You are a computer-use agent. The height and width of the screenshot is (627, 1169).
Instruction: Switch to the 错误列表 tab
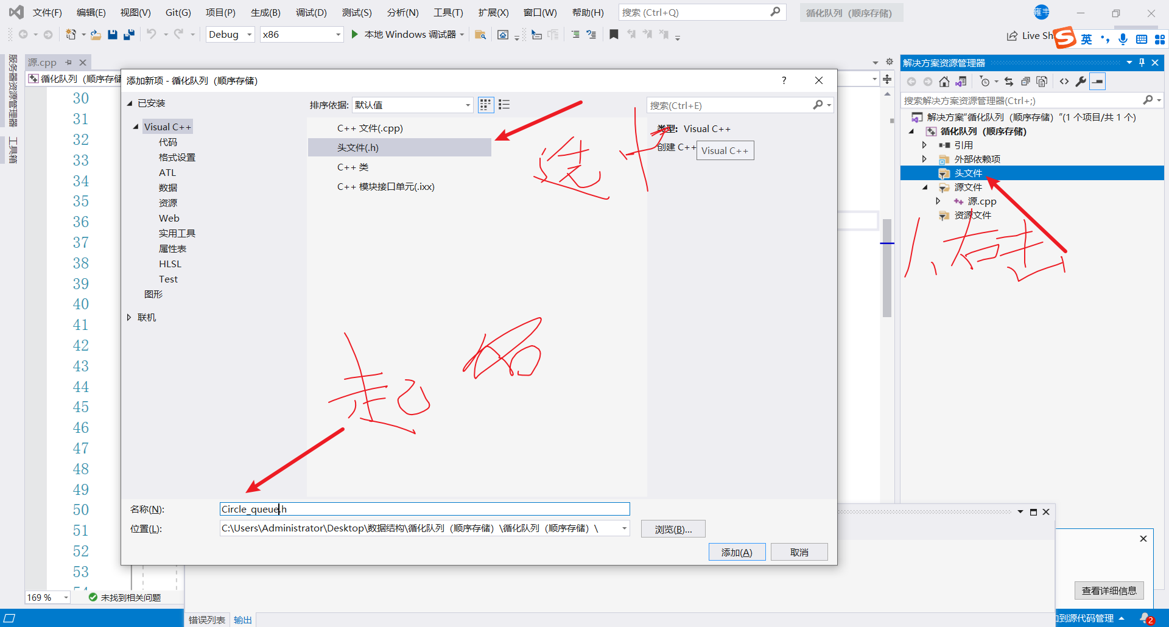[x=207, y=620]
